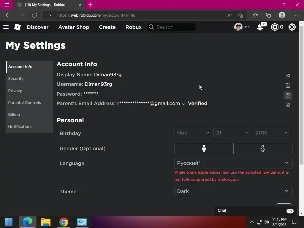Close the My Settings - Roblox tab

coord(80,5)
